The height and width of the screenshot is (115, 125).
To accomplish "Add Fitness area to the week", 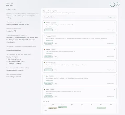I will click(x=48, y=30).
